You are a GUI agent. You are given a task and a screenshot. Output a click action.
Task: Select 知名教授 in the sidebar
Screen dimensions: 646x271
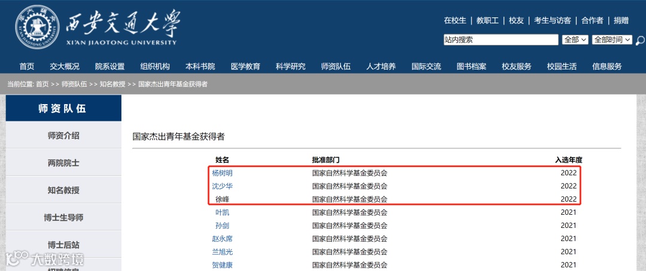(63, 190)
